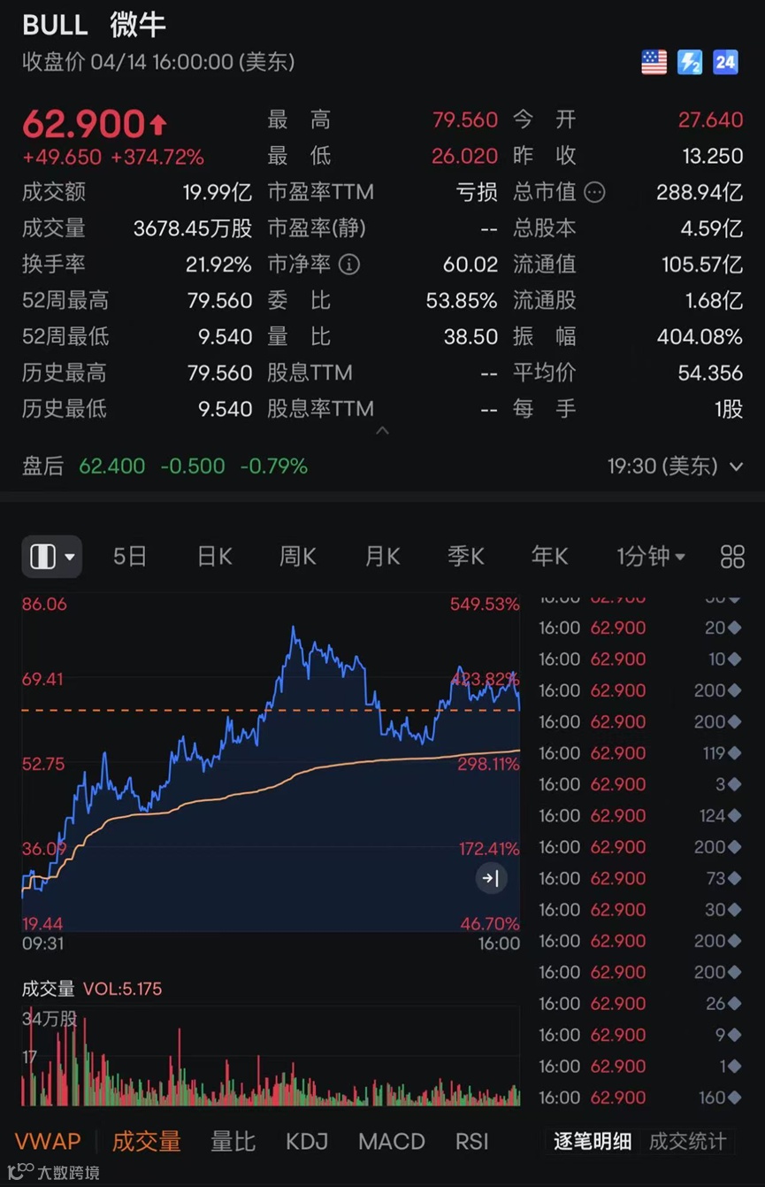Select the 逐笔明细 view
Screen dimensions: 765x1187
(591, 1144)
